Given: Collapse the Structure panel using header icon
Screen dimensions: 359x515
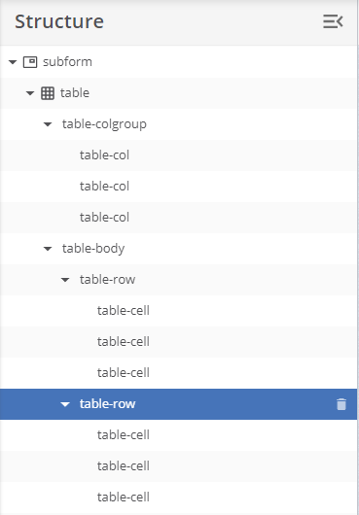Looking at the screenshot, I should [x=333, y=21].
